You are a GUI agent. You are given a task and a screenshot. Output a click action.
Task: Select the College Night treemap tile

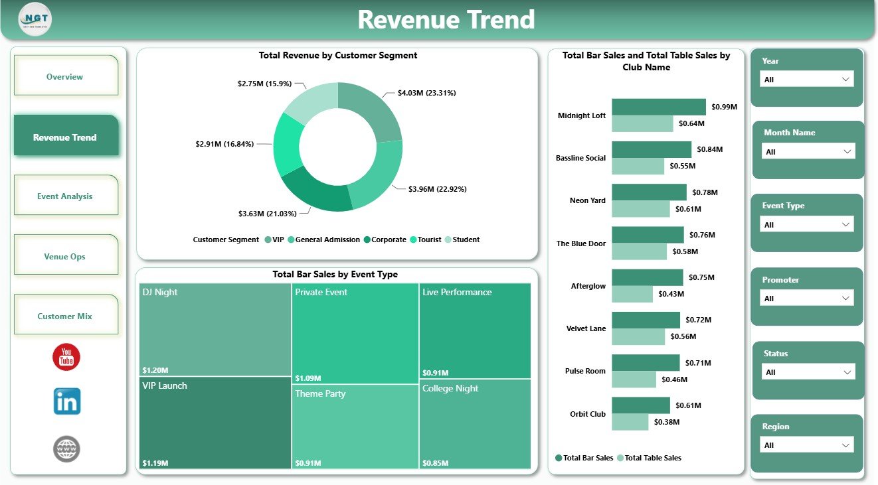click(476, 424)
